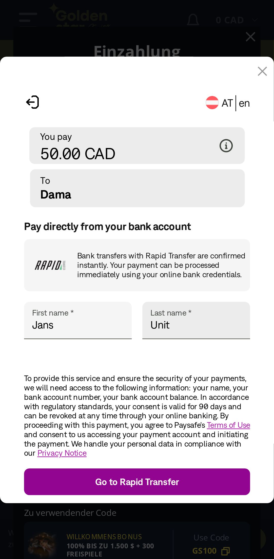Copy the GS100 bonus code

coord(225,551)
